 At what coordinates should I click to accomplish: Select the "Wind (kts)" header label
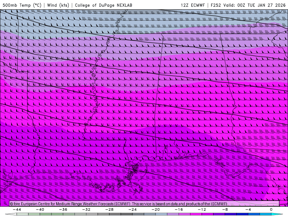[58, 5]
